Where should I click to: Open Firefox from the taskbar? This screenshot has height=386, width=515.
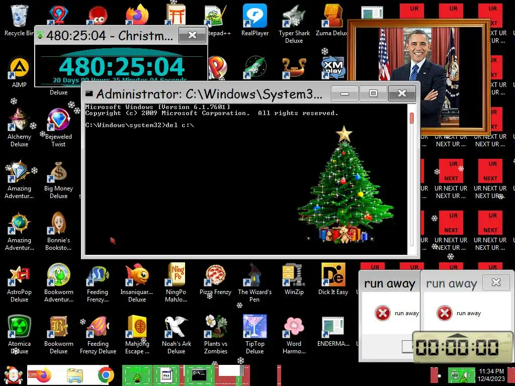click(44, 375)
